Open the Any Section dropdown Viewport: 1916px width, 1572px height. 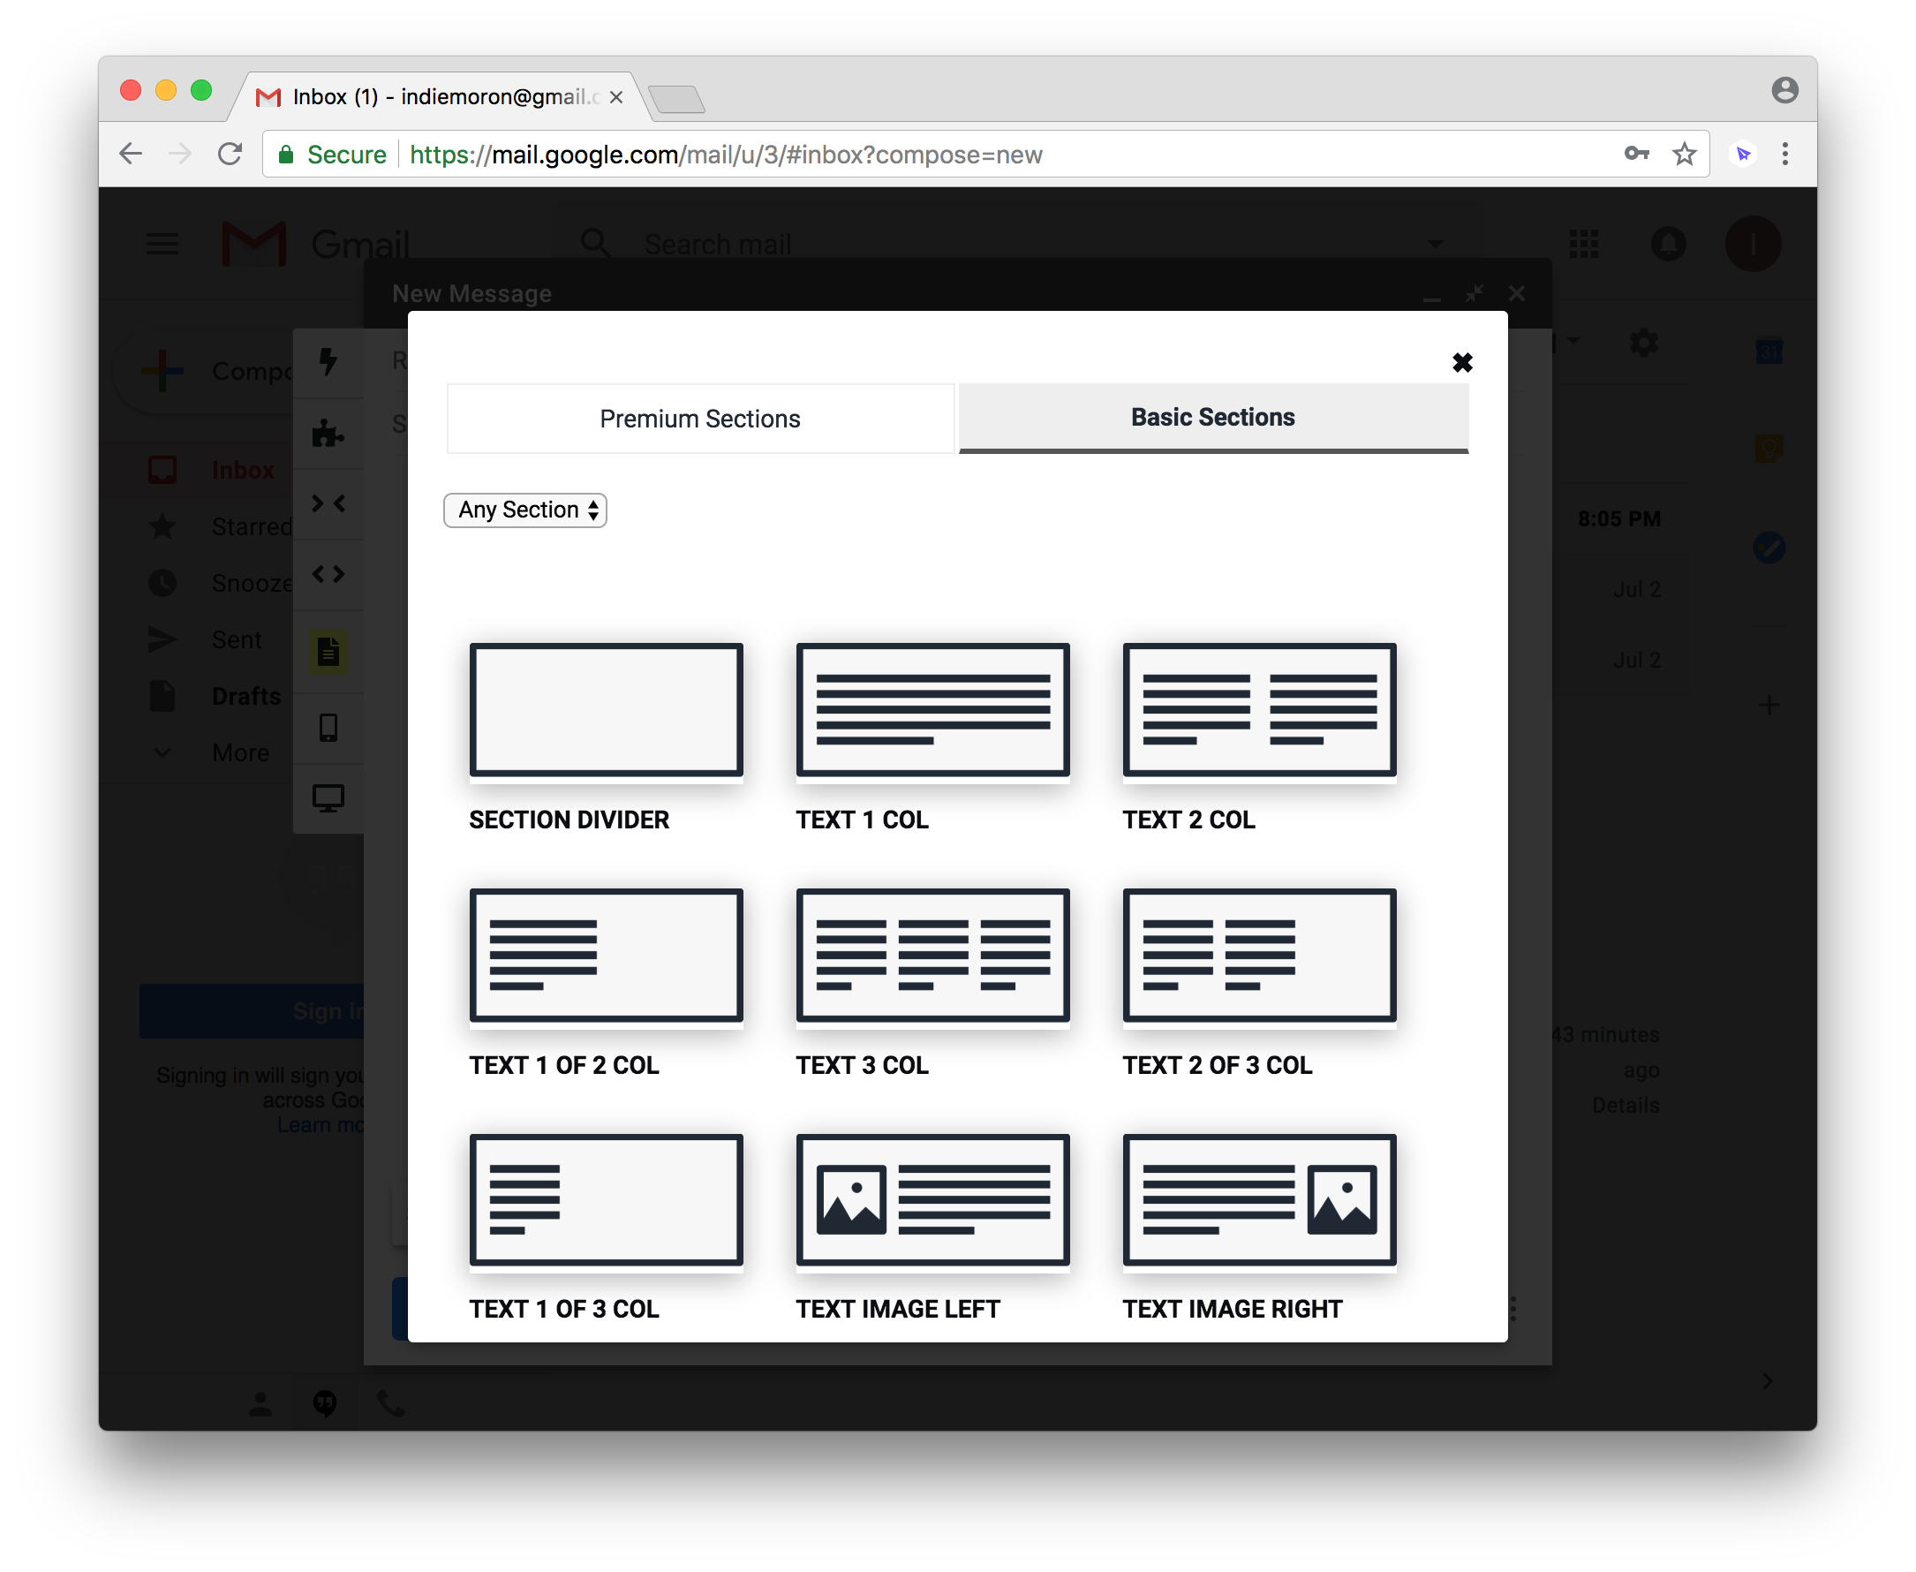click(525, 510)
